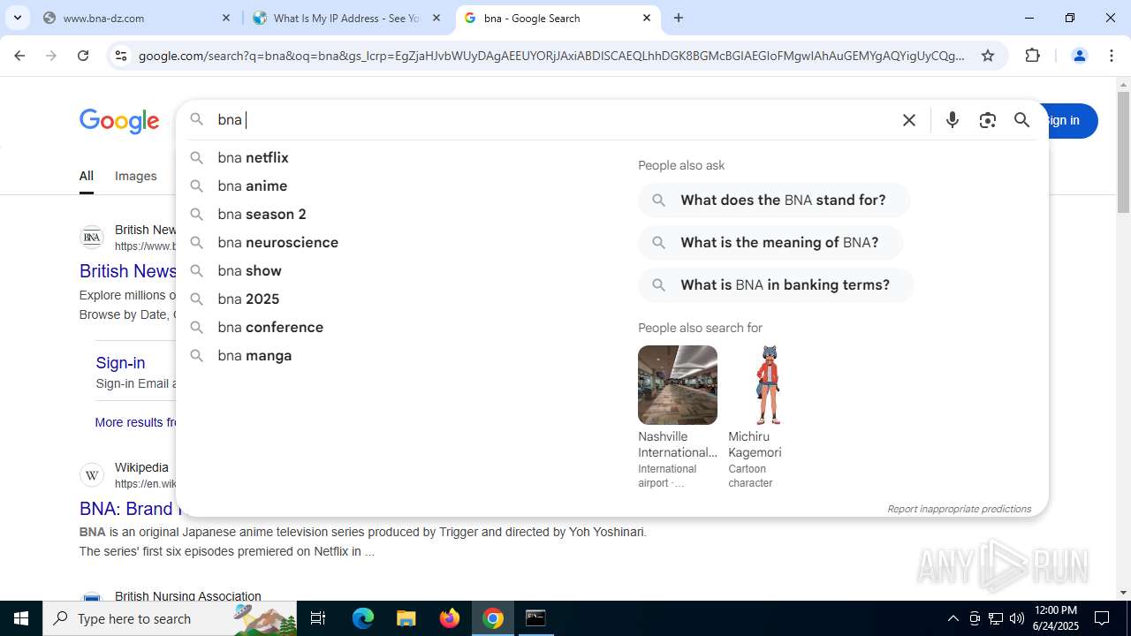
Task: Go back with browser back arrow
Action: tap(19, 56)
